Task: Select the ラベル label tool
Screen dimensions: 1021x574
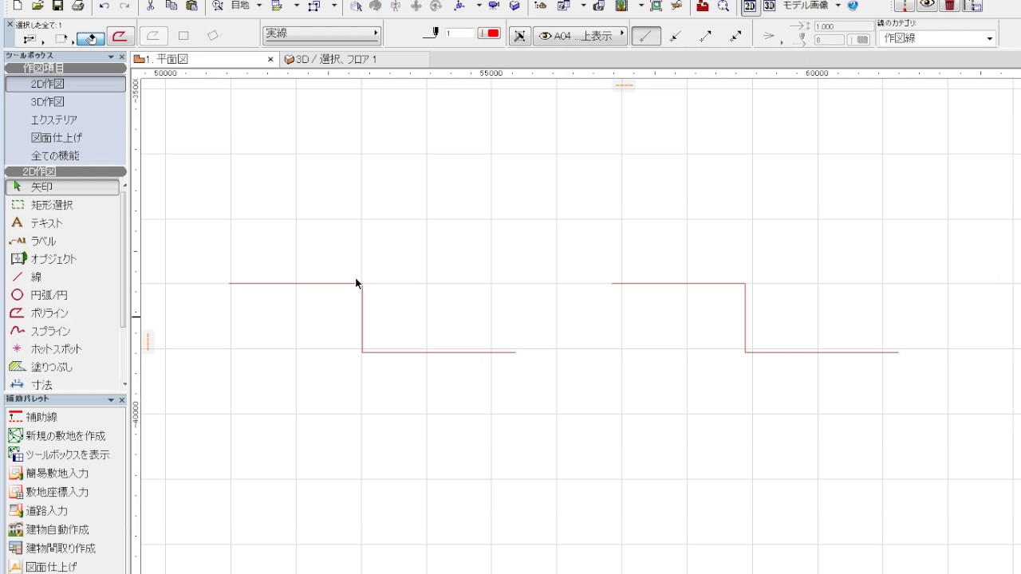Action: tap(62, 241)
